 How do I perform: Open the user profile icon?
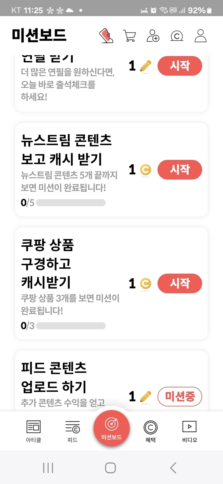(200, 36)
